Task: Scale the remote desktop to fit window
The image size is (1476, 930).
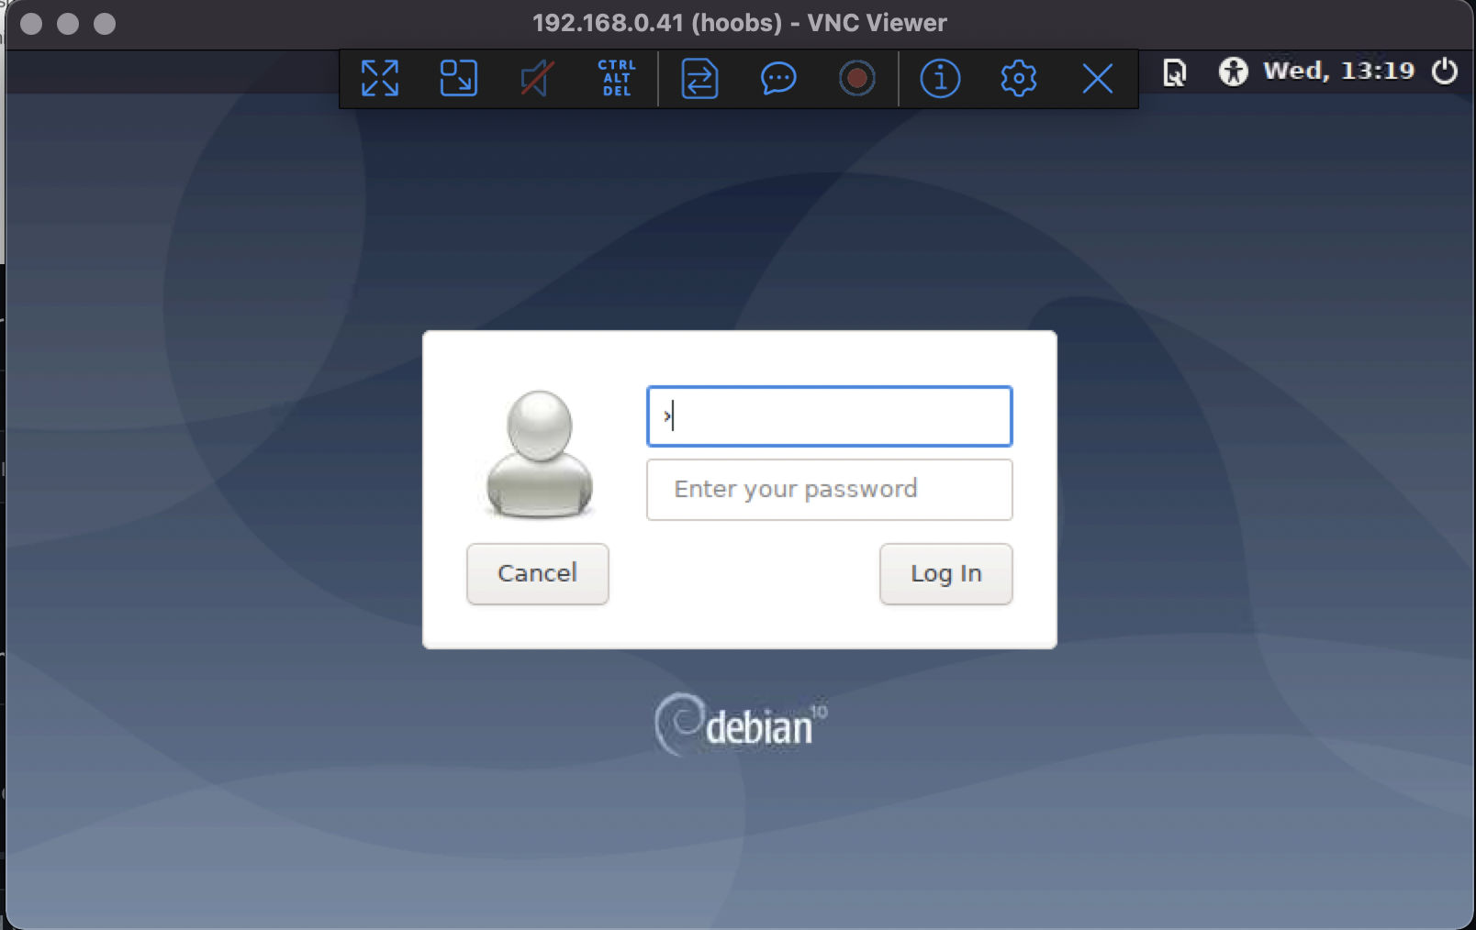Action: (x=458, y=79)
